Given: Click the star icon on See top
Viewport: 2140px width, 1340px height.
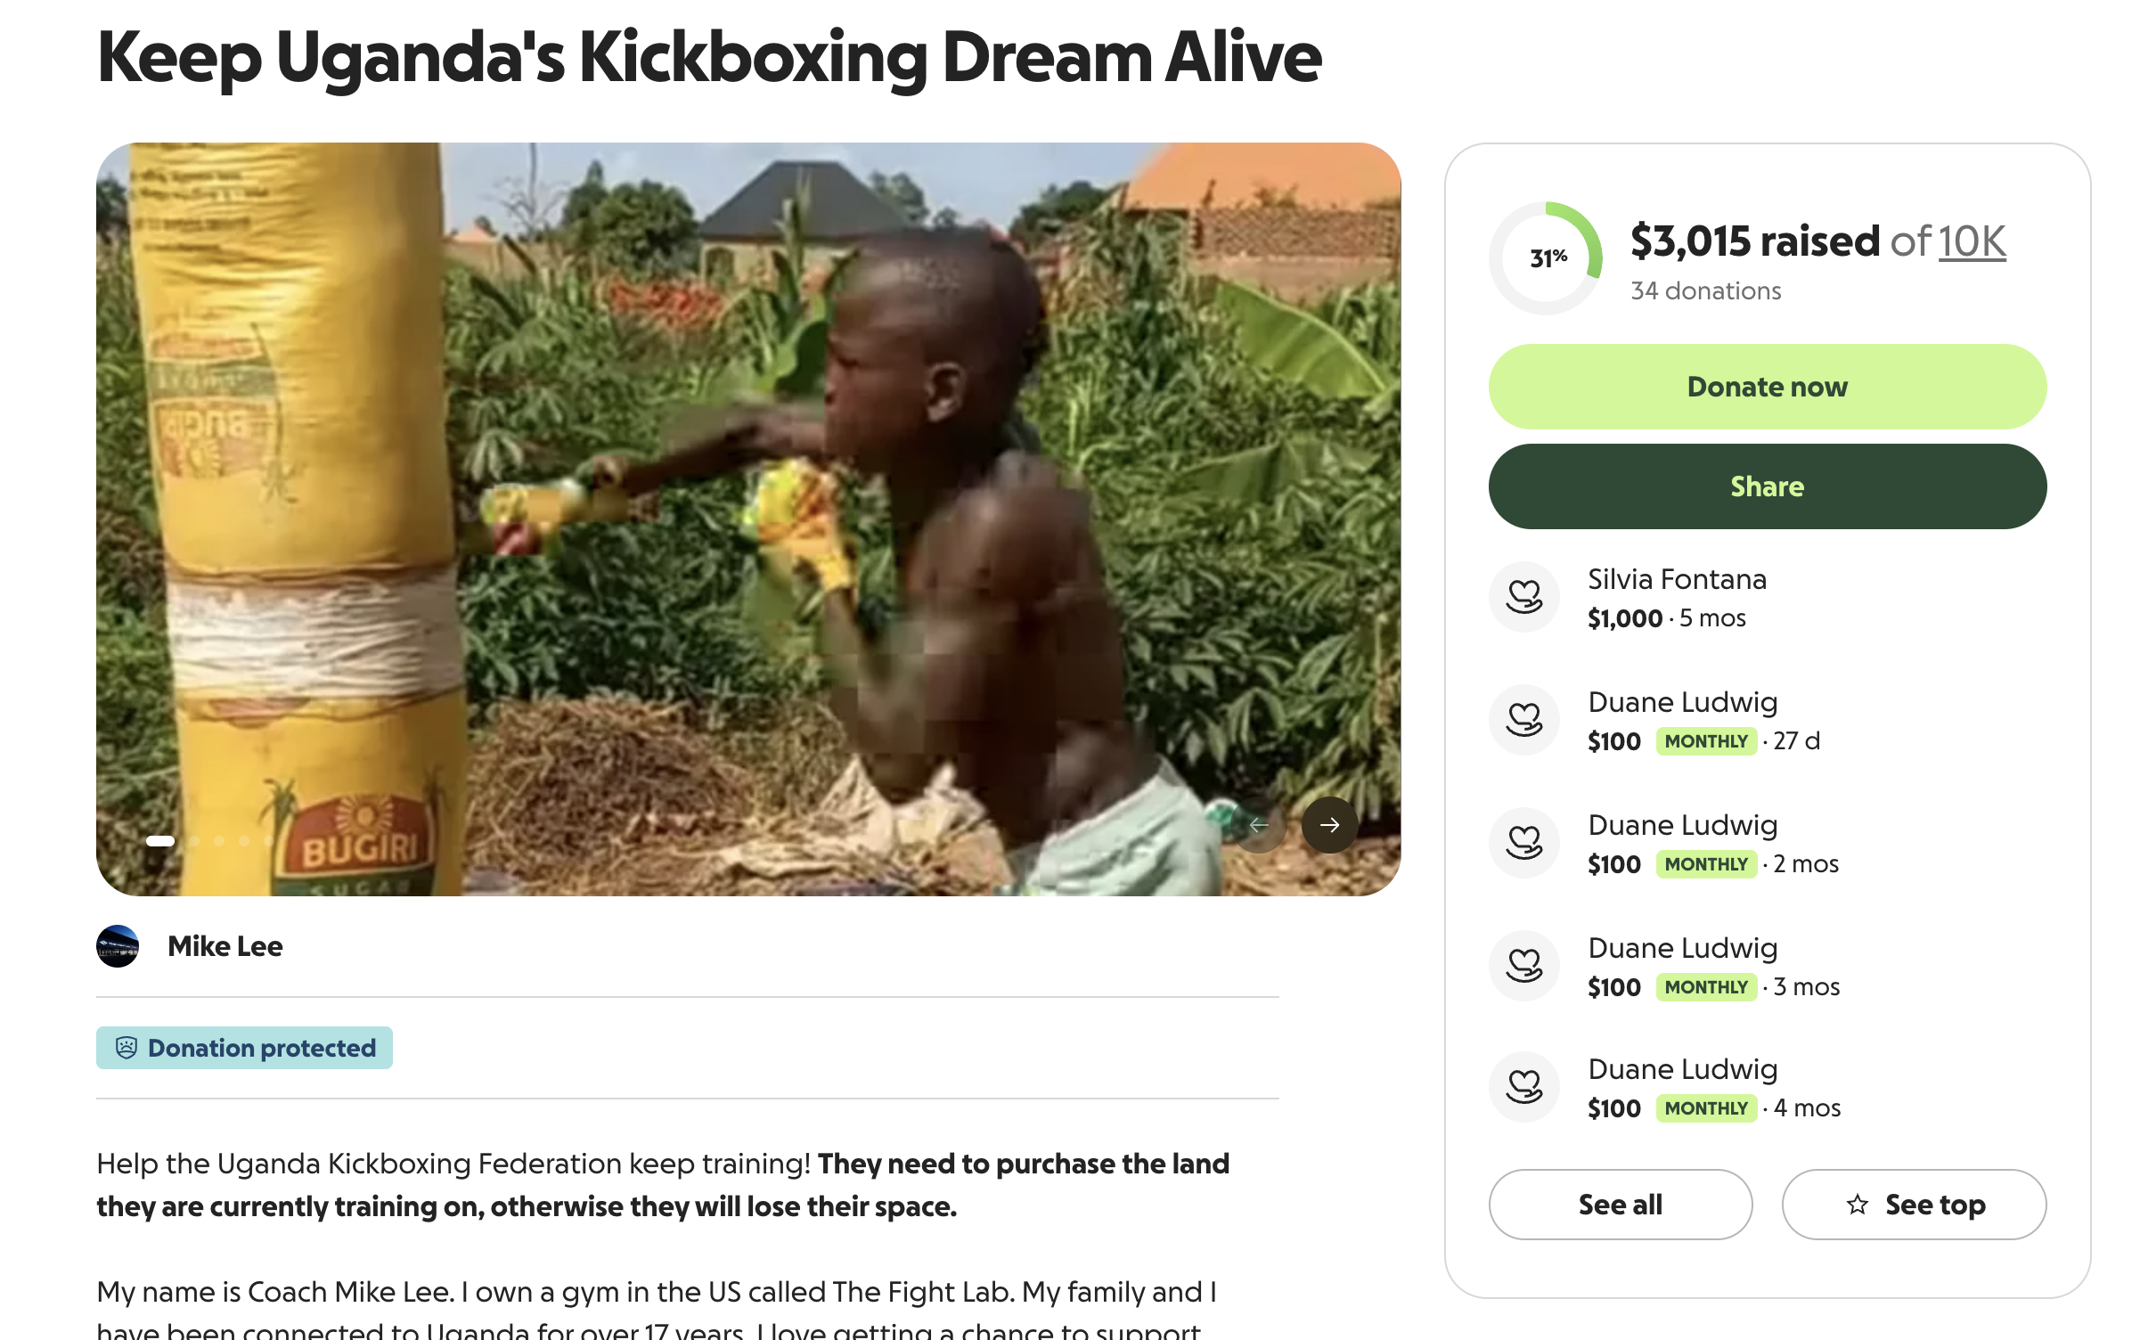Looking at the screenshot, I should pyautogui.click(x=1858, y=1205).
